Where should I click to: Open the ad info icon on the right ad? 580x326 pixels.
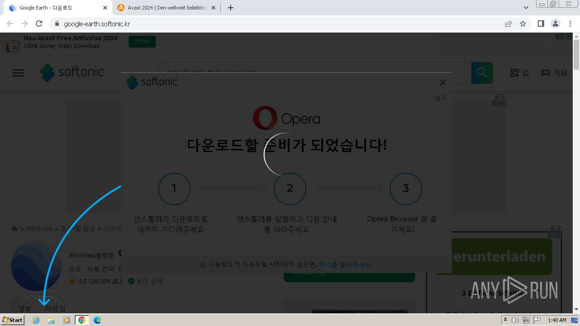pyautogui.click(x=551, y=235)
